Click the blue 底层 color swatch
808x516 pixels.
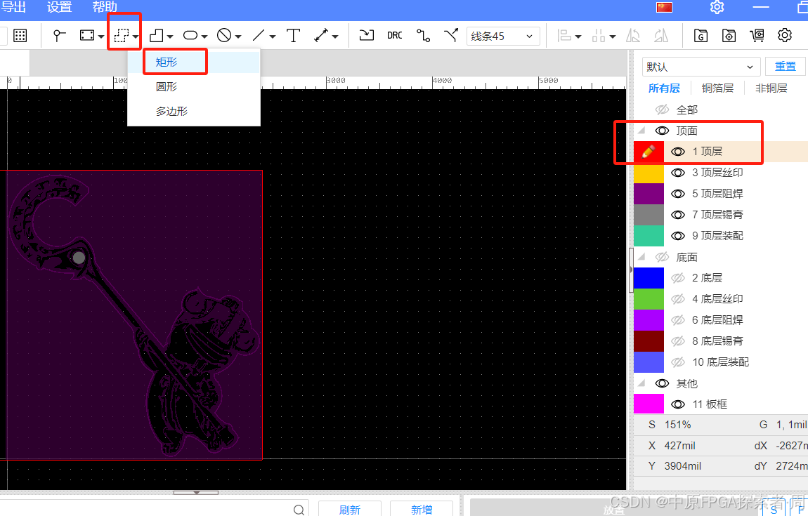click(649, 278)
